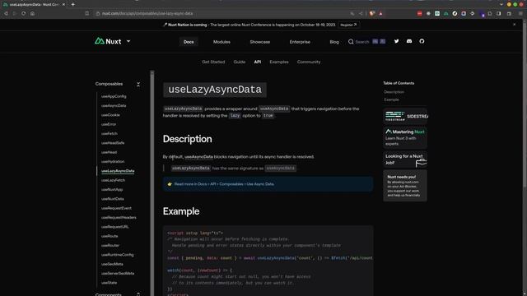Image resolution: width=527 pixels, height=296 pixels.
Task: Click the green Nuxt devtools extension icon
Action: coord(446,13)
